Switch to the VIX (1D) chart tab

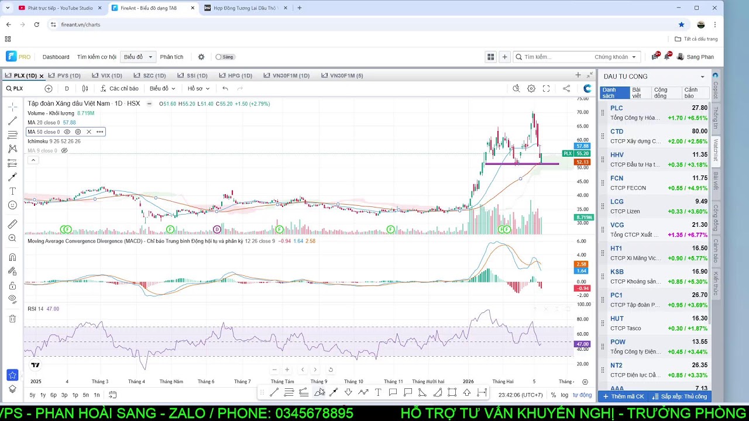tap(107, 75)
